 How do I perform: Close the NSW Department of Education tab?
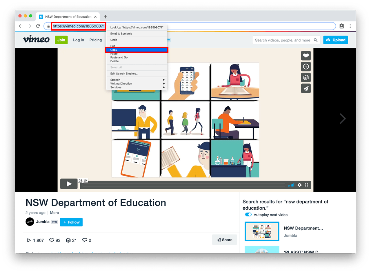click(96, 17)
